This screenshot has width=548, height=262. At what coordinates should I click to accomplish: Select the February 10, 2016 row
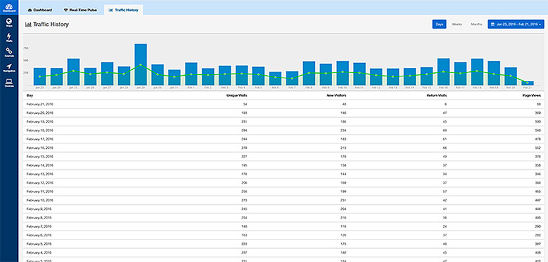pyautogui.click(x=284, y=200)
